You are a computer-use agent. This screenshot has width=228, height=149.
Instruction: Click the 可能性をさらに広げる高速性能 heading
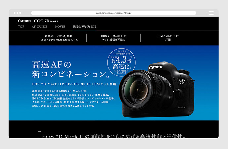[x=114, y=135]
